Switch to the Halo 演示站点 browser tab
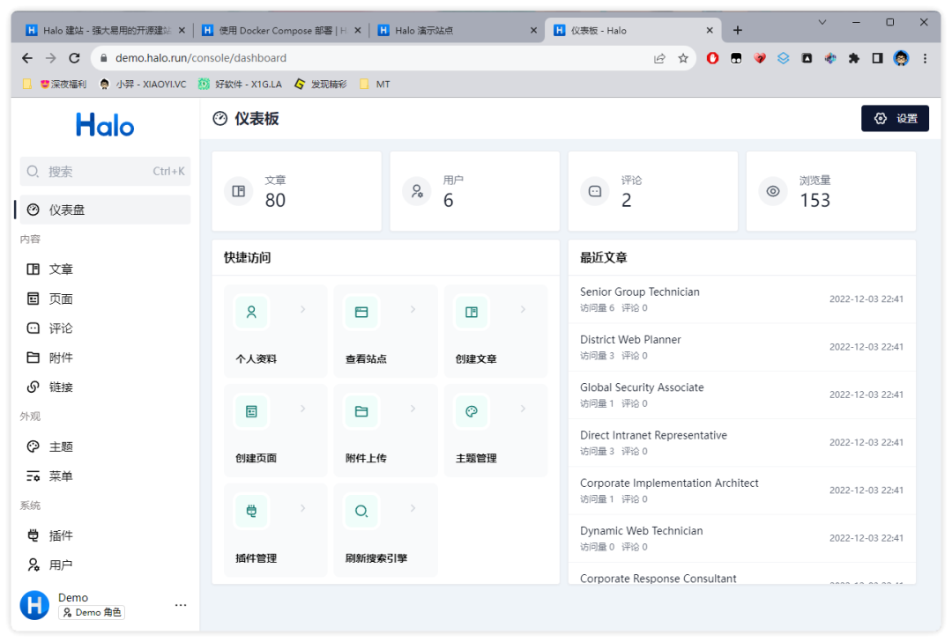The width and height of the screenshot is (952, 642). click(x=454, y=30)
